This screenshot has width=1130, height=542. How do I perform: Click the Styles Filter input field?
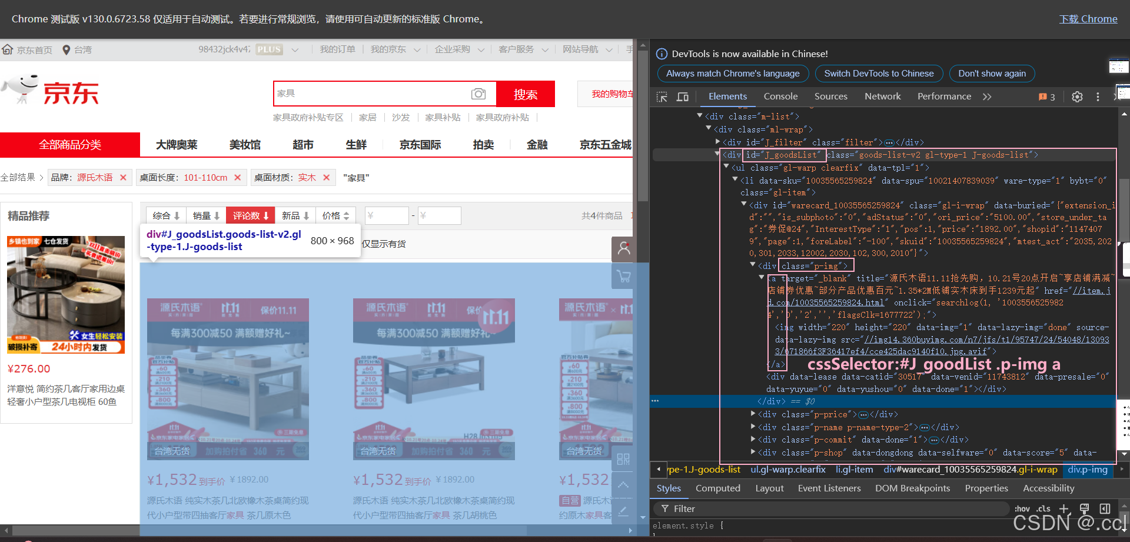coord(833,508)
